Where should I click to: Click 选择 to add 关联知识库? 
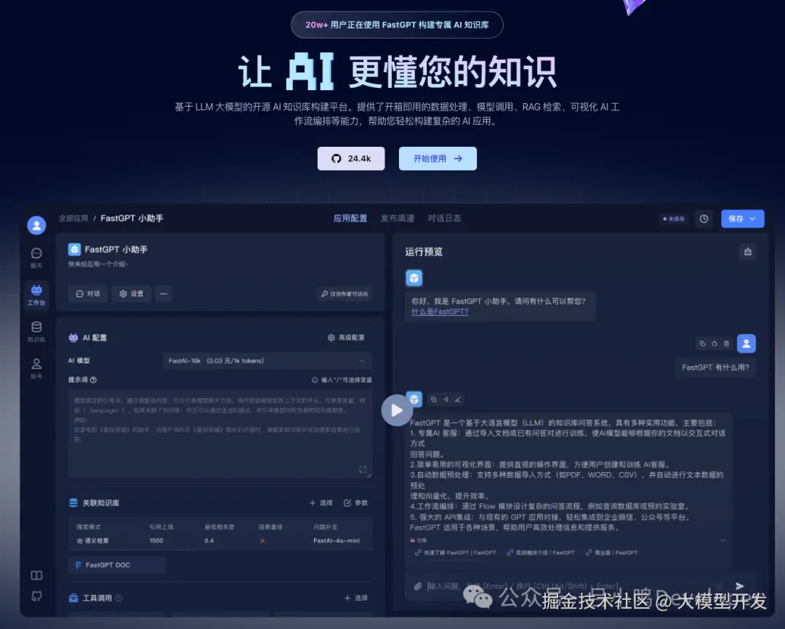[x=321, y=503]
